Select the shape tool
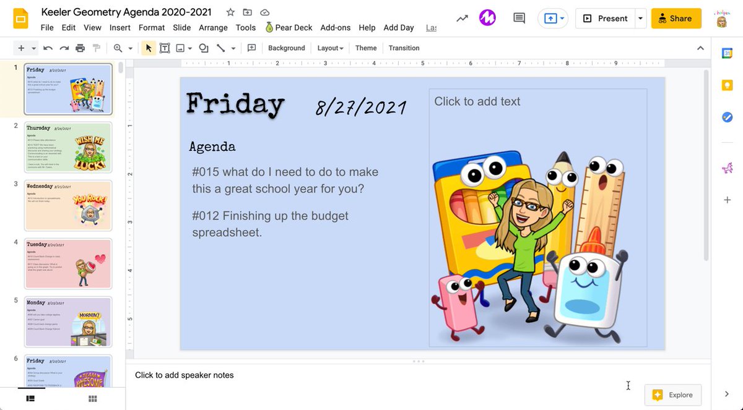 pos(204,48)
